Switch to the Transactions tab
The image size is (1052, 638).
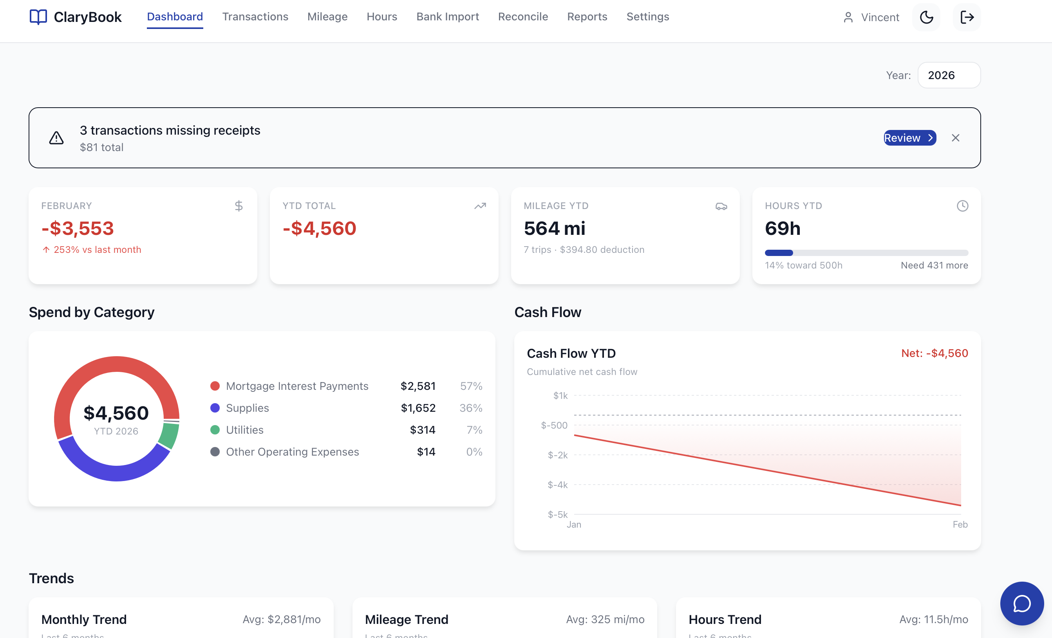255,17
